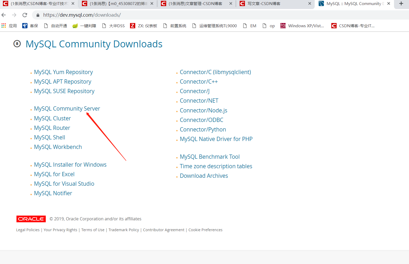Open Terms of Use footer link
409x264 pixels.
(x=93, y=230)
